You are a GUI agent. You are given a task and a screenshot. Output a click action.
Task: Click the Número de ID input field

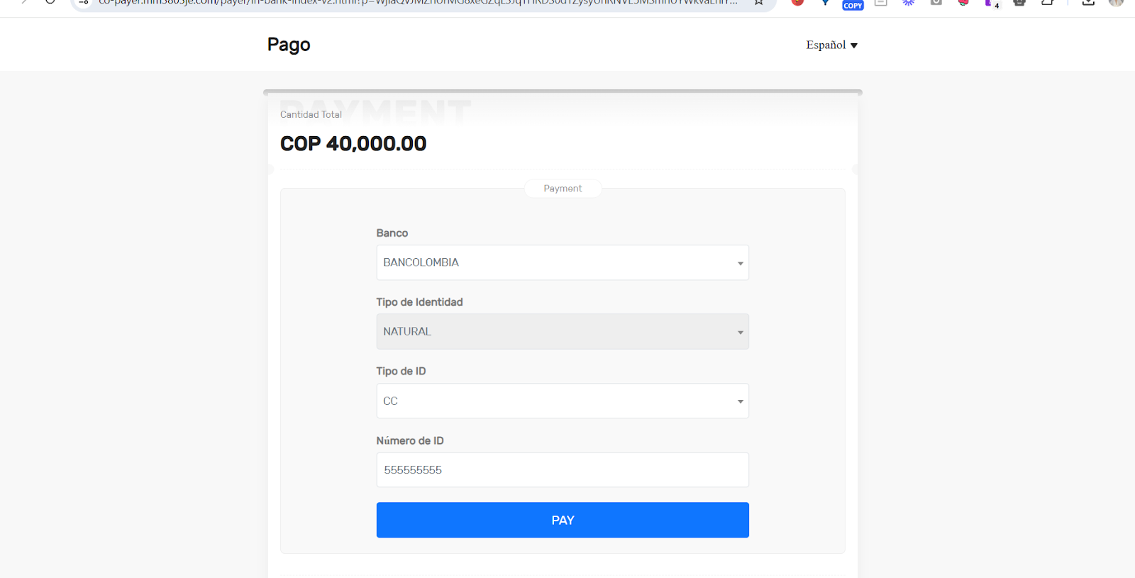562,469
